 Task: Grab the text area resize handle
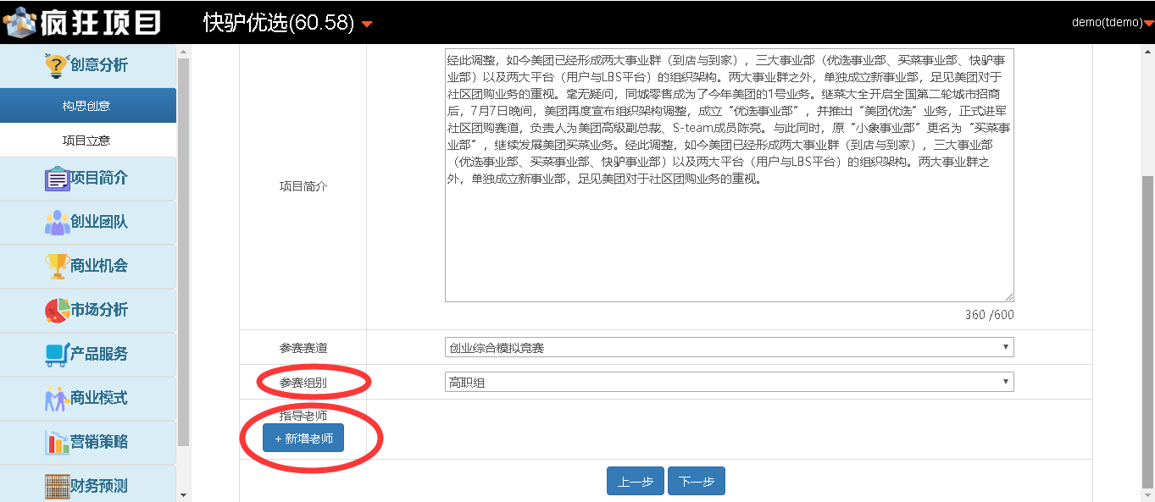[1008, 296]
